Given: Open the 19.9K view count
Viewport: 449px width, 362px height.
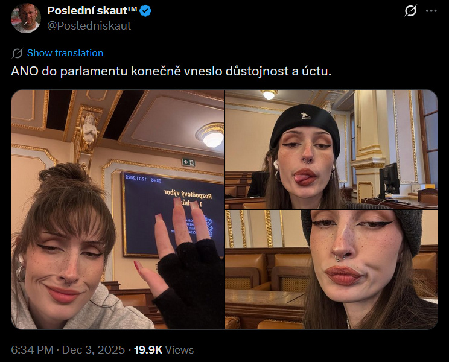Looking at the screenshot, I should 148,350.
